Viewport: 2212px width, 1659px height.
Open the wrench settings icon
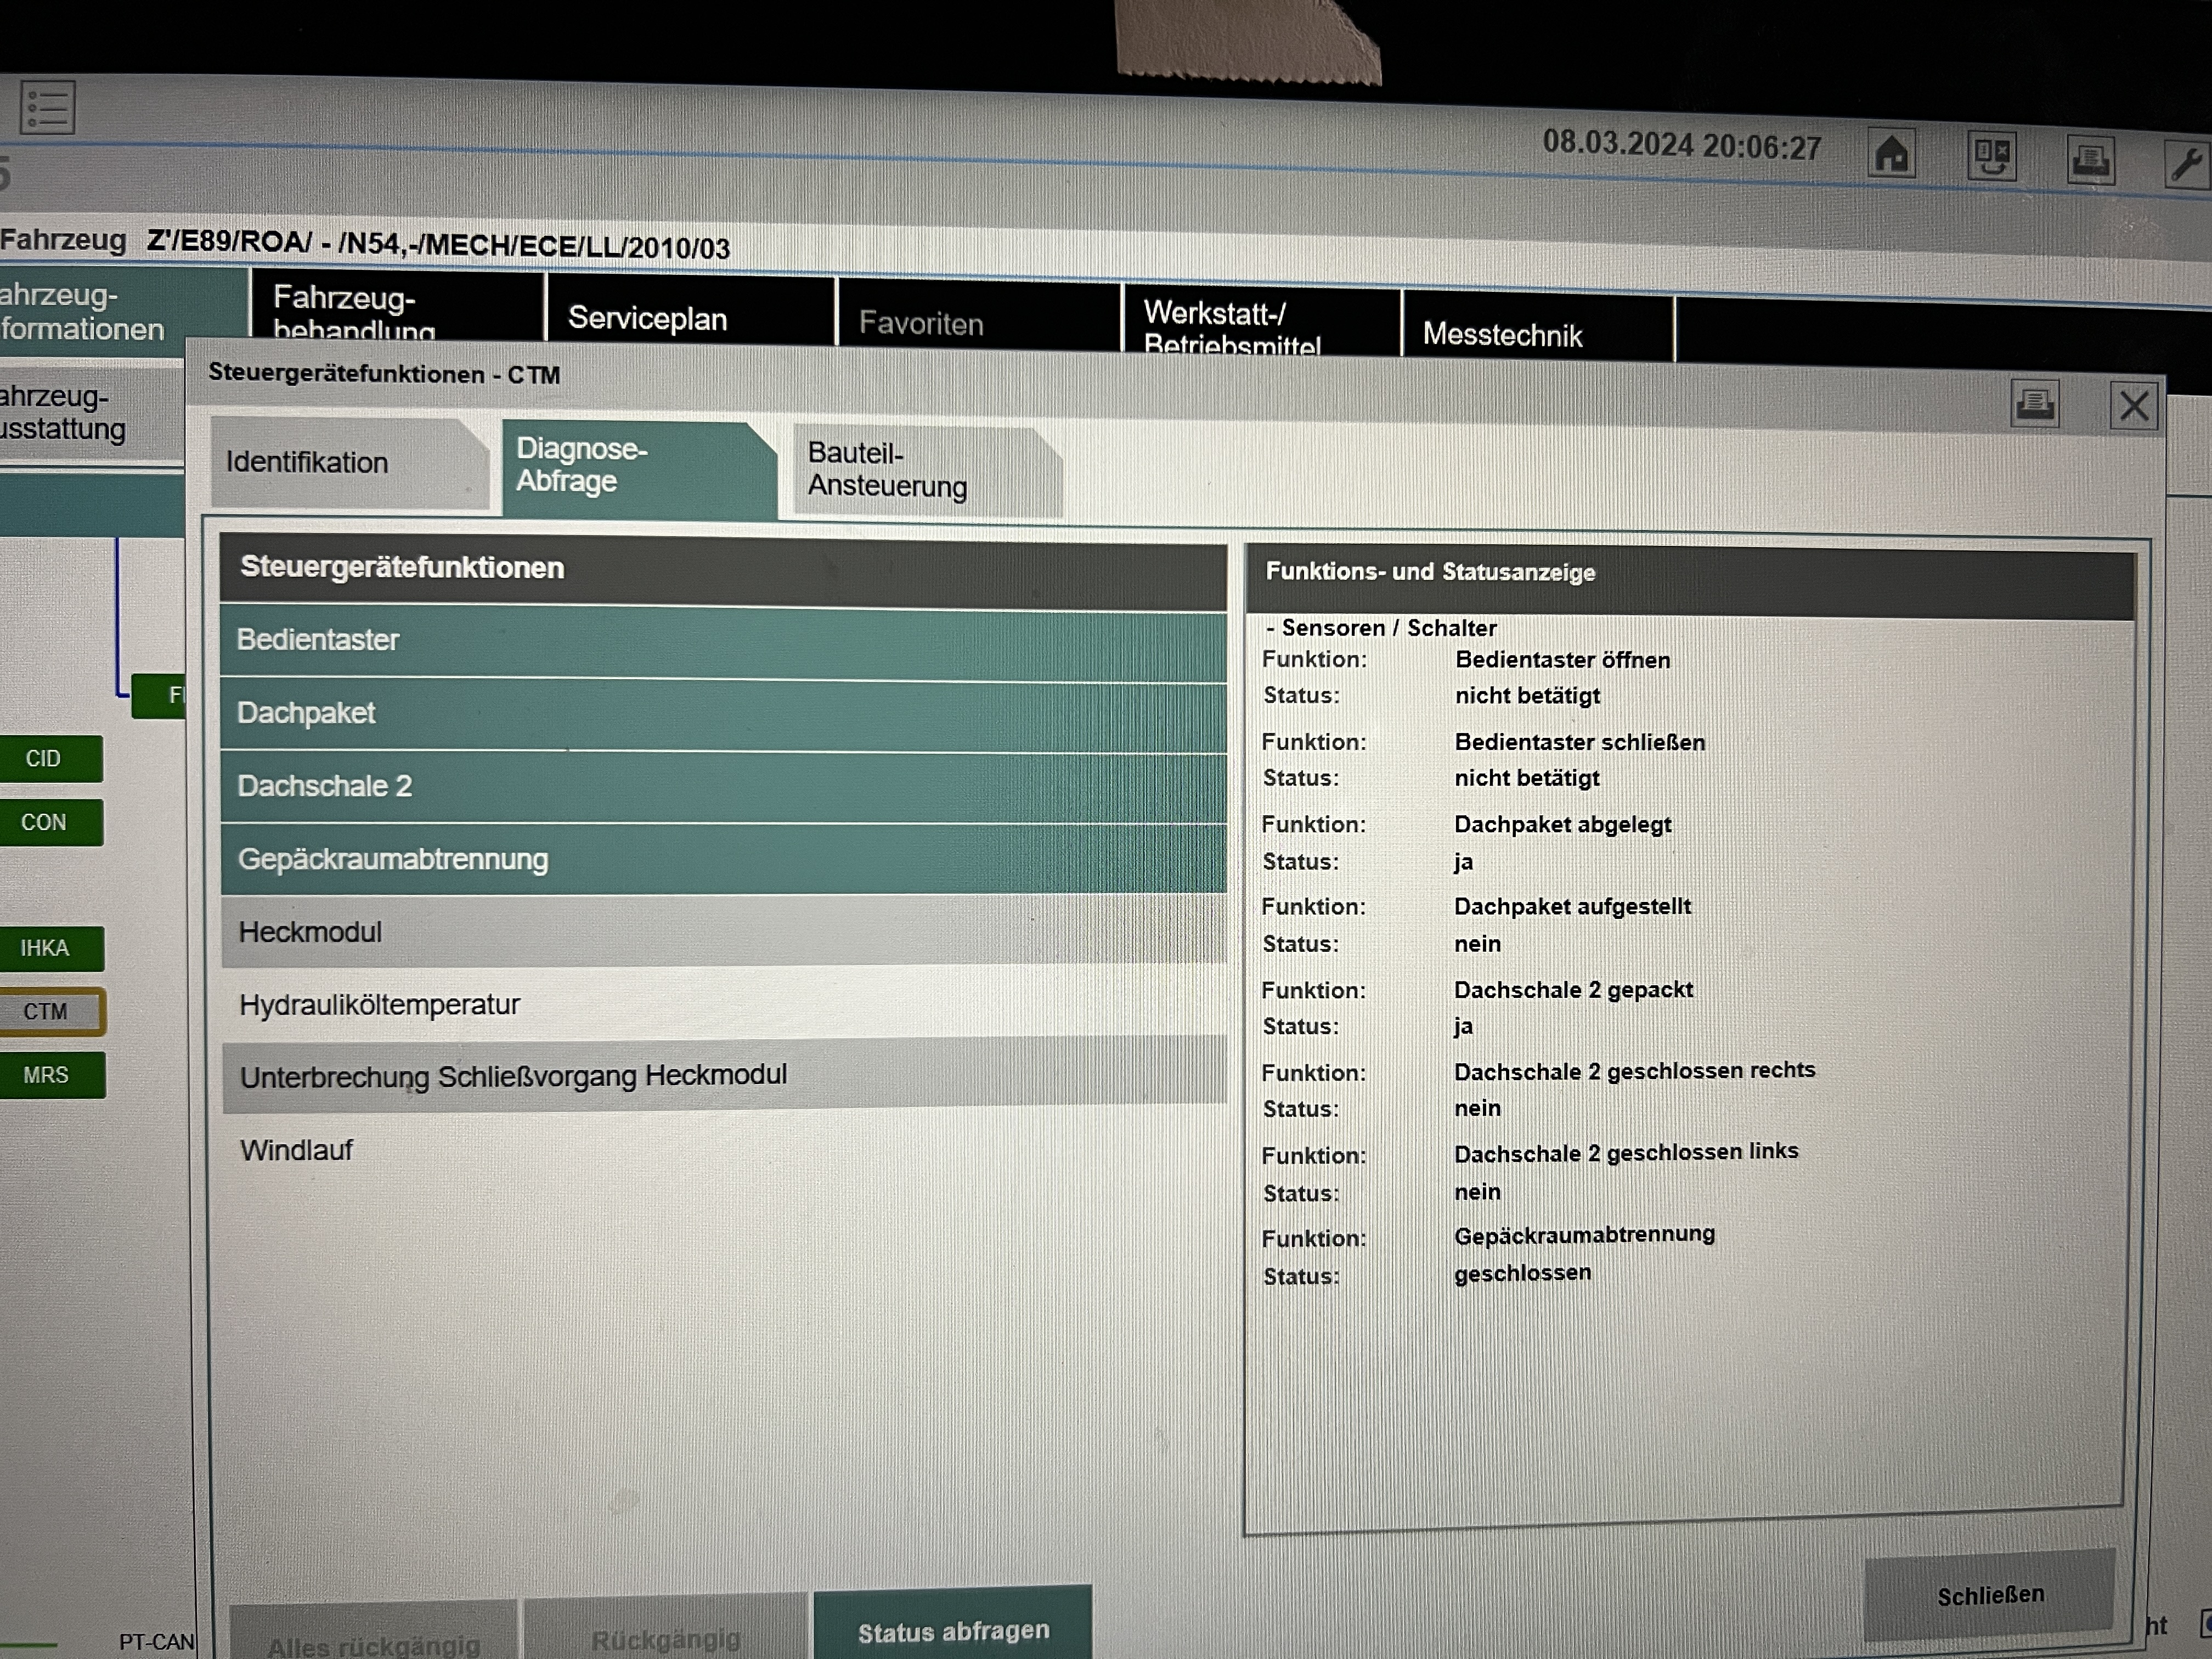tap(2188, 164)
